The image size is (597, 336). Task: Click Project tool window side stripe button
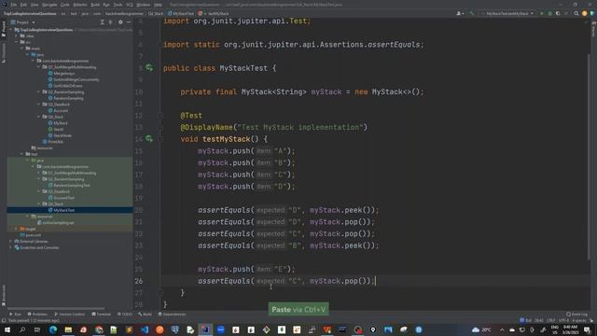click(4, 29)
